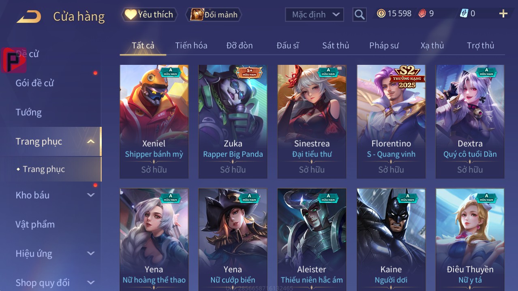The height and width of the screenshot is (291, 518).
Task: Open Tướng in the sidebar
Action: click(x=28, y=112)
